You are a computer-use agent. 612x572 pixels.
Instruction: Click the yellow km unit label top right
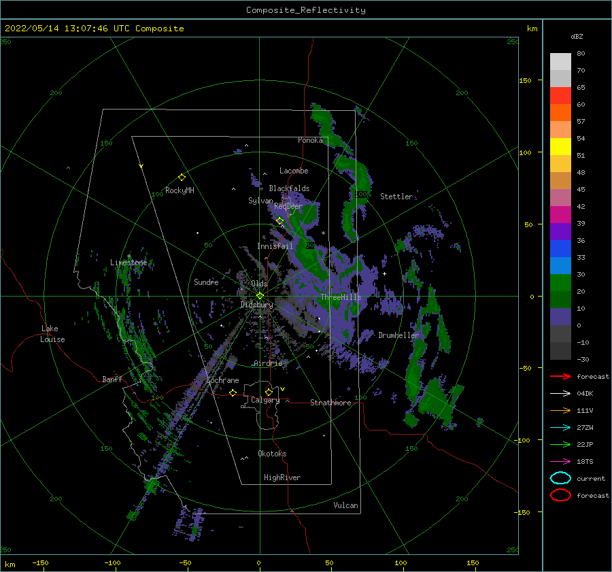point(532,29)
